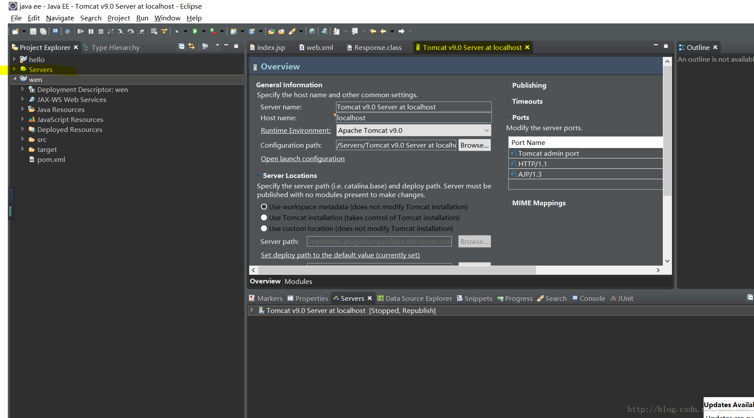The width and height of the screenshot is (754, 418).
Task: Click the Step Over debug icon
Action: [131, 31]
